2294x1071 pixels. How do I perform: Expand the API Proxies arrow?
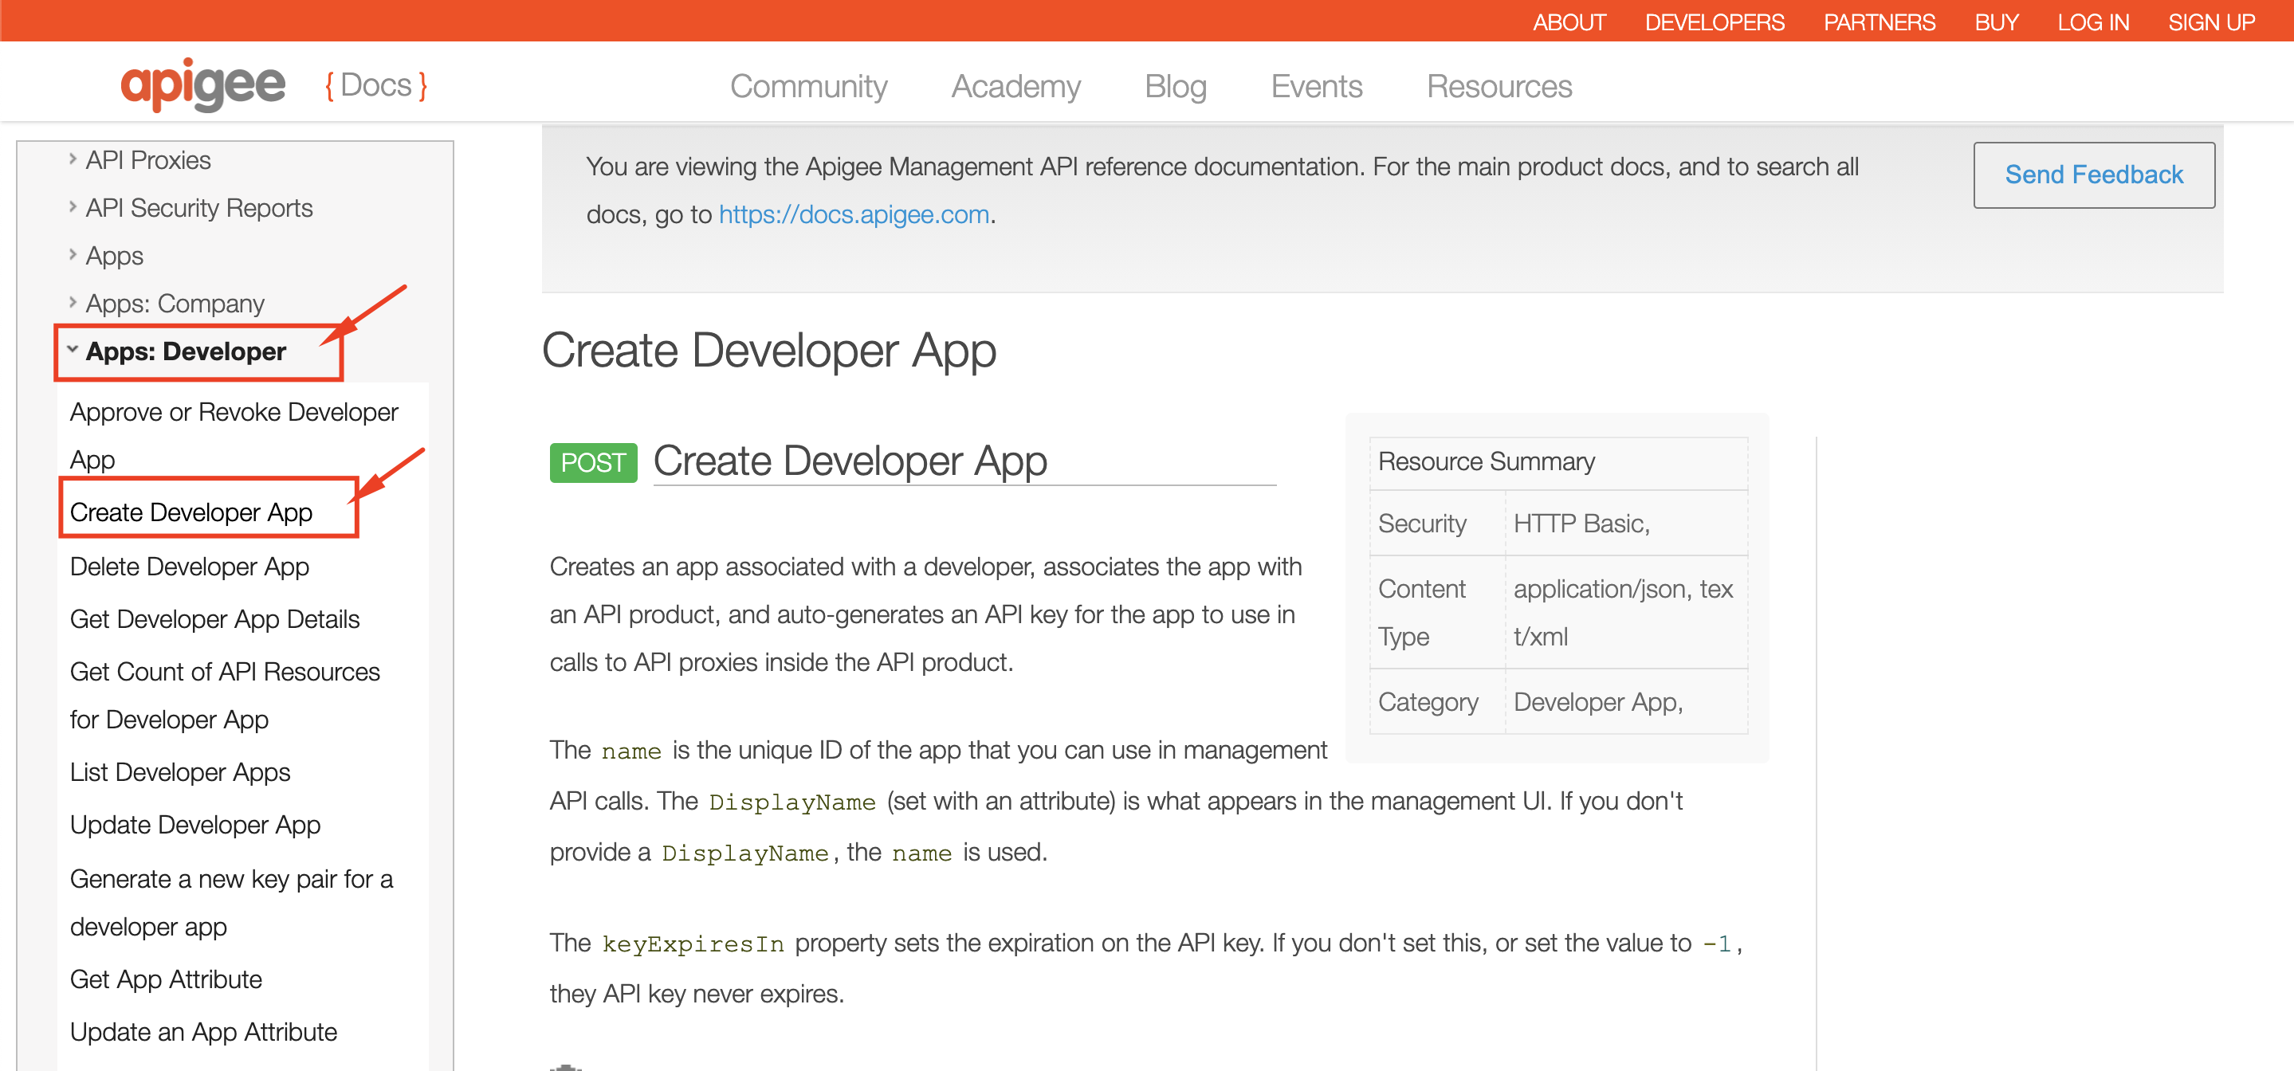coord(72,159)
